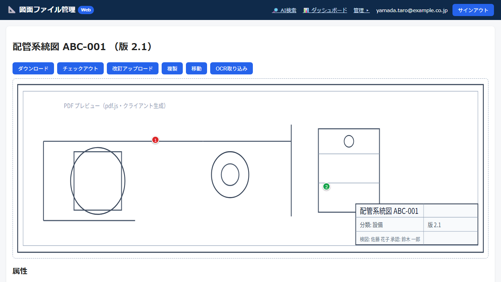Click the サインアウト button
Viewport: 501px width, 282px height.
click(x=473, y=10)
